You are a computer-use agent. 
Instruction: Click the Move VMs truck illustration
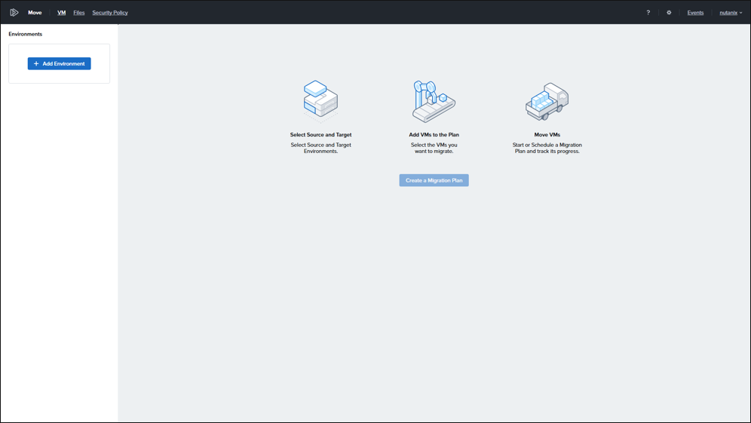tap(547, 102)
